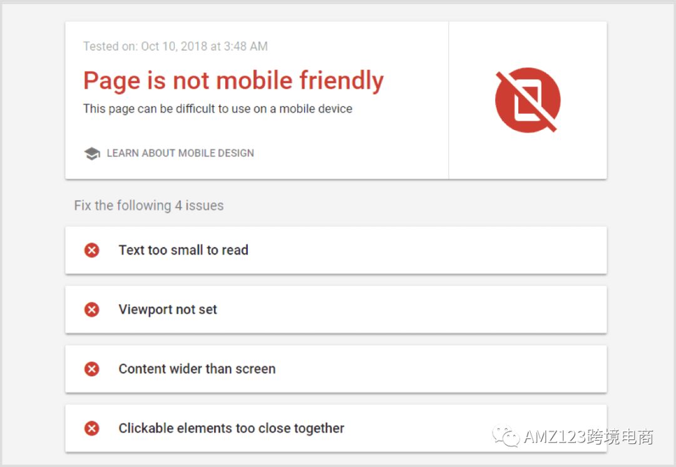
Task: Click the red not-mobile-friendly phone icon
Action: tap(528, 100)
